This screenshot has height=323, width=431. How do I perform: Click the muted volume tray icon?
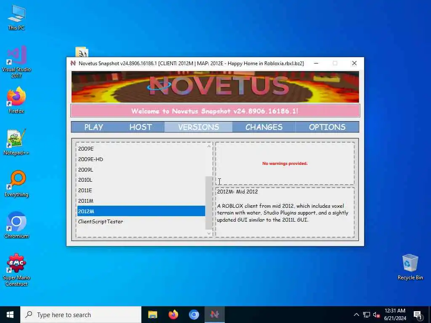pos(377,315)
